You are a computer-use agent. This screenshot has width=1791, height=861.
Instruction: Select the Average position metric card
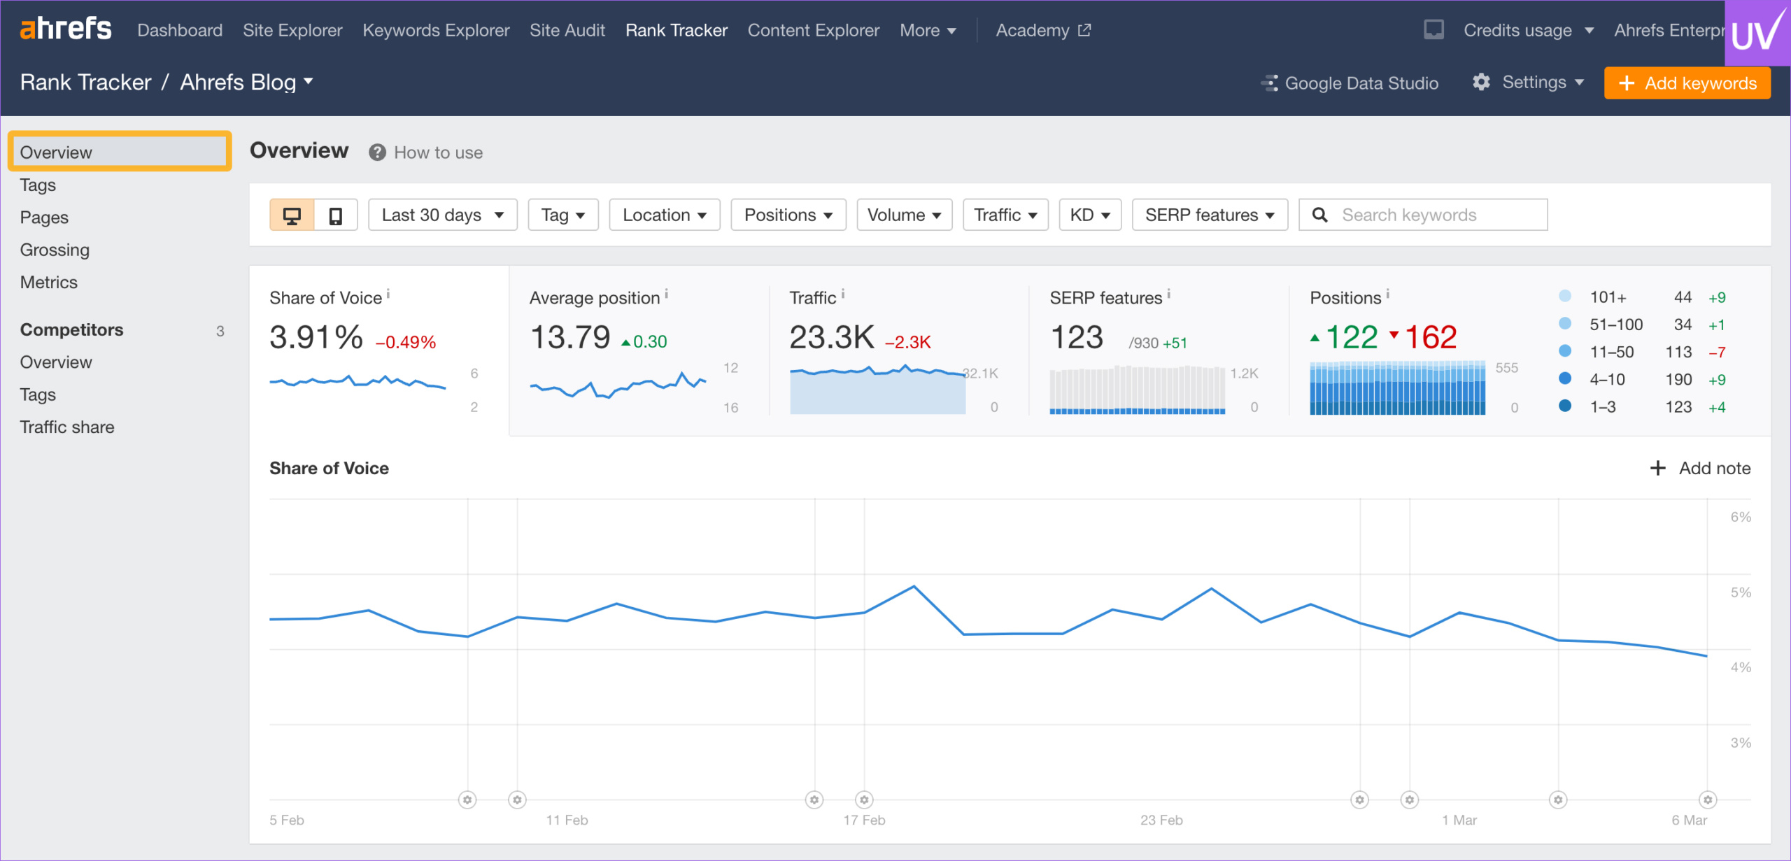638,351
